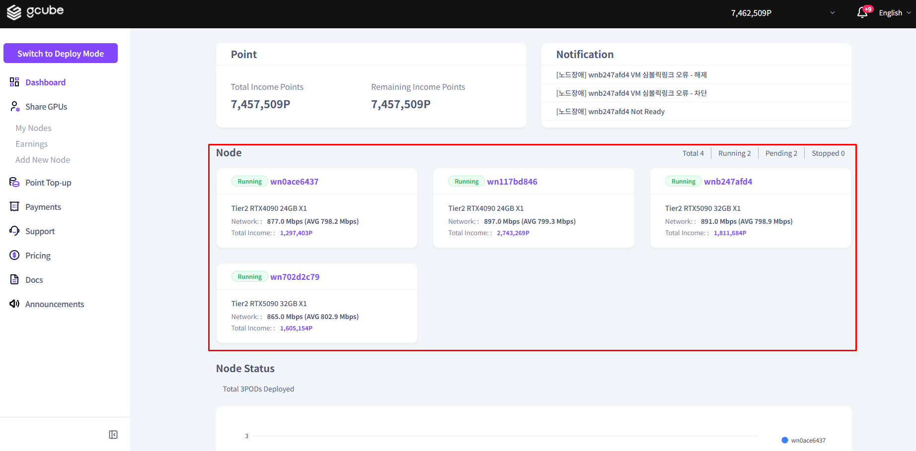Go to Point Top-up

click(x=48, y=183)
